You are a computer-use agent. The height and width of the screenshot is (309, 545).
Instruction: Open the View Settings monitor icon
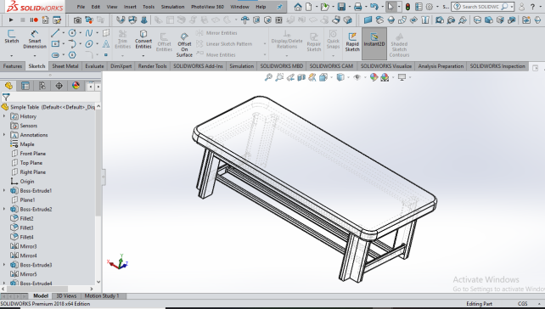[x=402, y=77]
